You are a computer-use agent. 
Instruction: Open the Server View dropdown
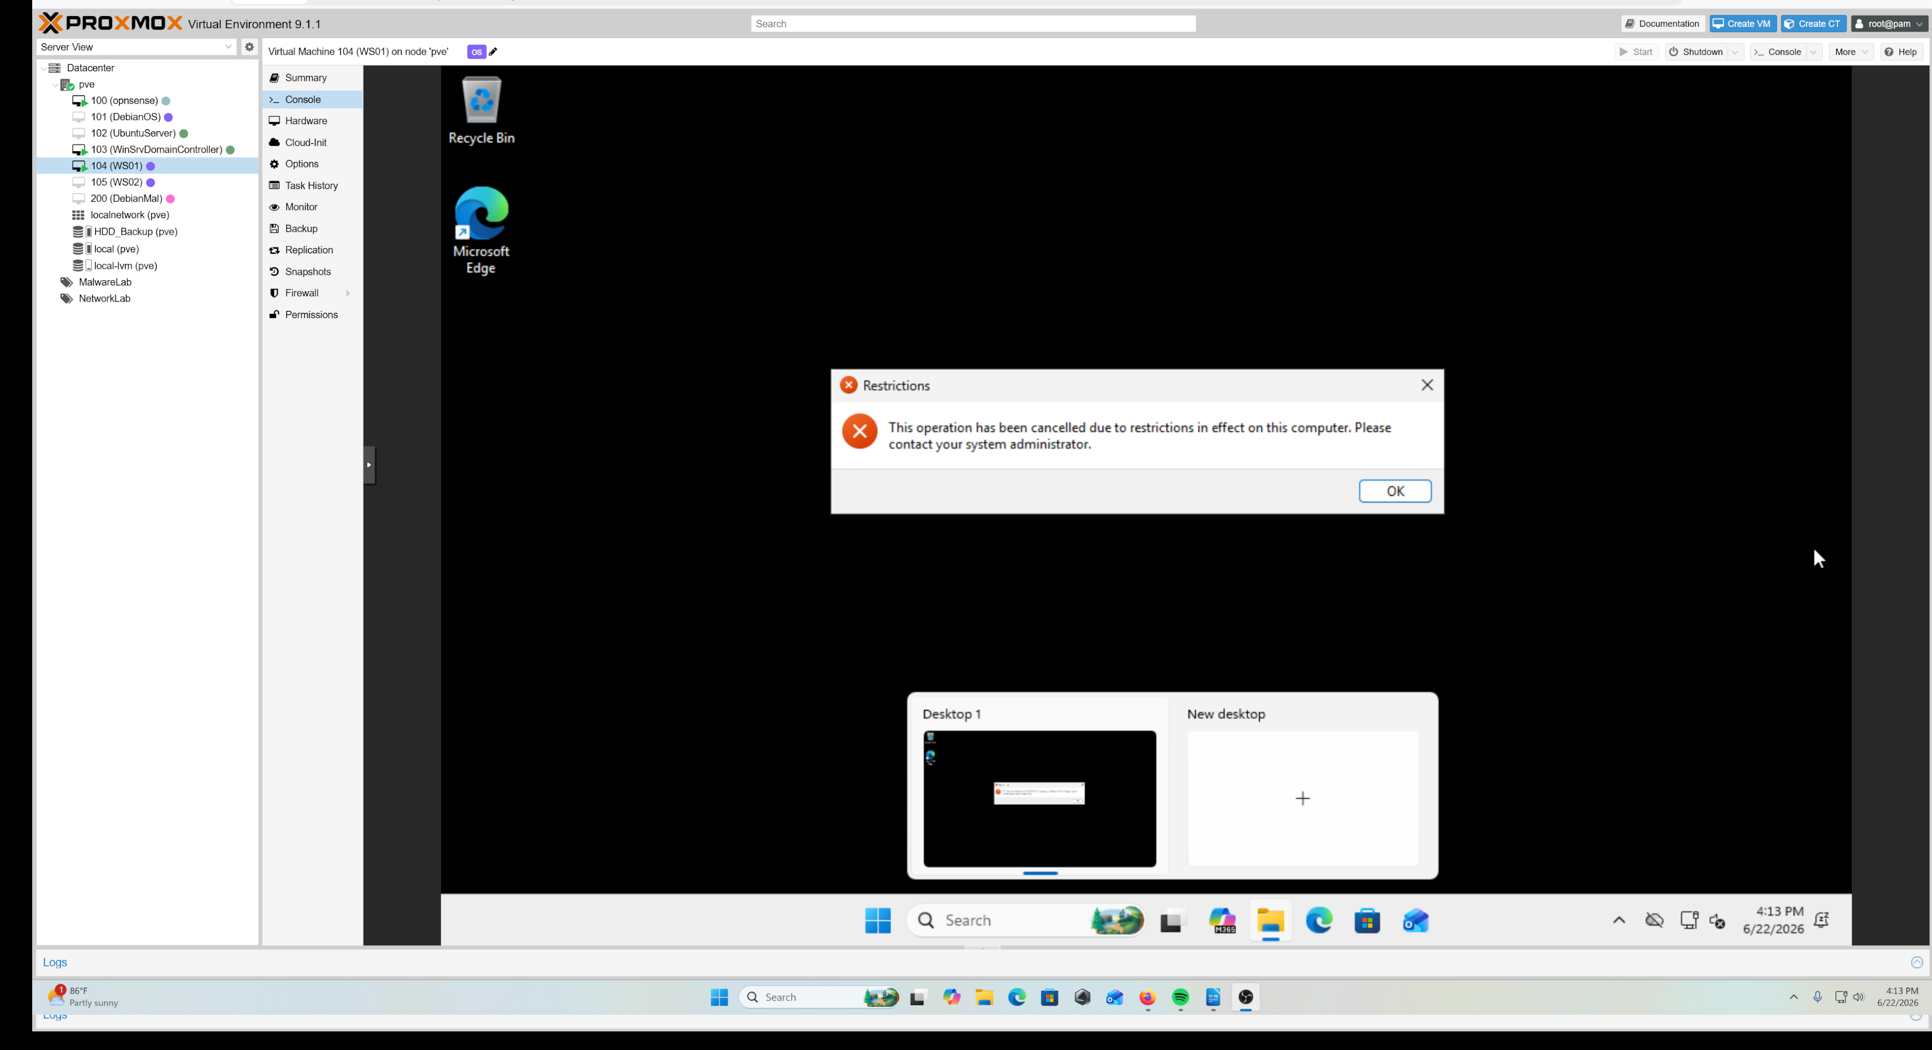point(136,46)
